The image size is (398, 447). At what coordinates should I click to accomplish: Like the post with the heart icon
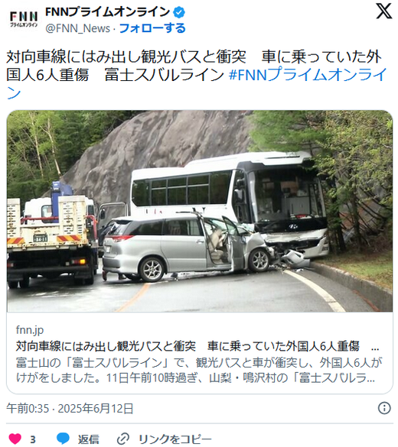(x=15, y=439)
